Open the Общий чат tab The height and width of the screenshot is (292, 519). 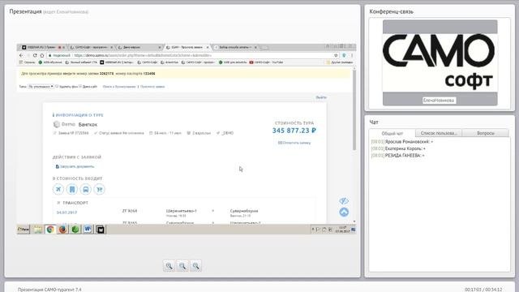392,133
